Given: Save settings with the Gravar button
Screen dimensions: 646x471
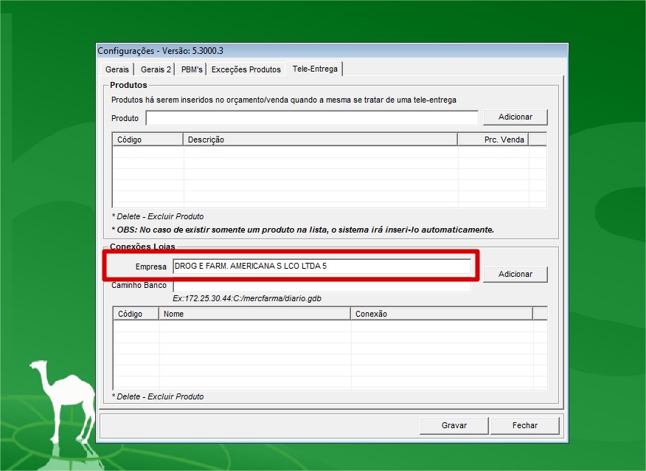Looking at the screenshot, I should click(x=454, y=425).
